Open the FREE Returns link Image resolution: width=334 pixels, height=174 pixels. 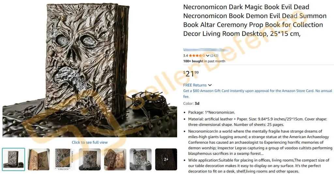(x=195, y=85)
